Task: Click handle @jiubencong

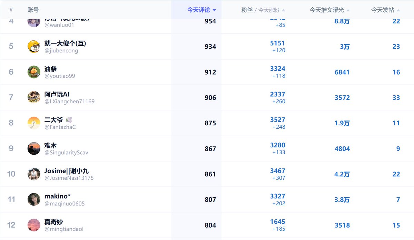Action: pos(61,51)
